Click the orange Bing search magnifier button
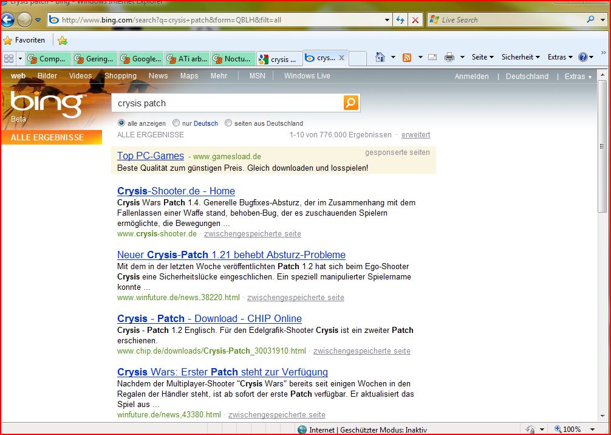 351,103
